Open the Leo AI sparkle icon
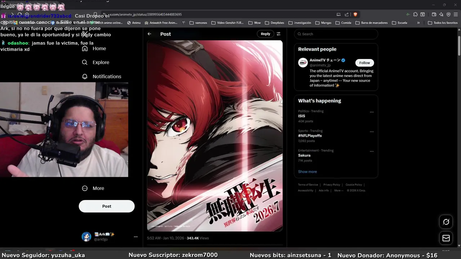 click(441, 14)
